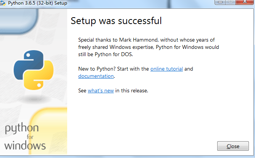Minimize the Python Setup window
The height and width of the screenshot is (158, 255).
220,2
